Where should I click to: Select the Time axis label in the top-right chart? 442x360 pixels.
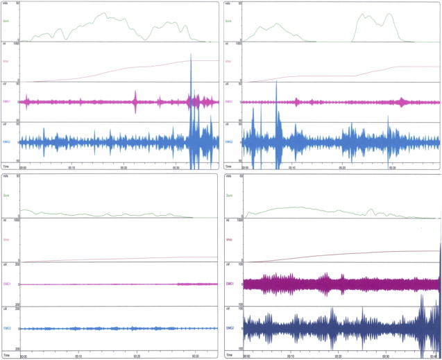(x=229, y=167)
